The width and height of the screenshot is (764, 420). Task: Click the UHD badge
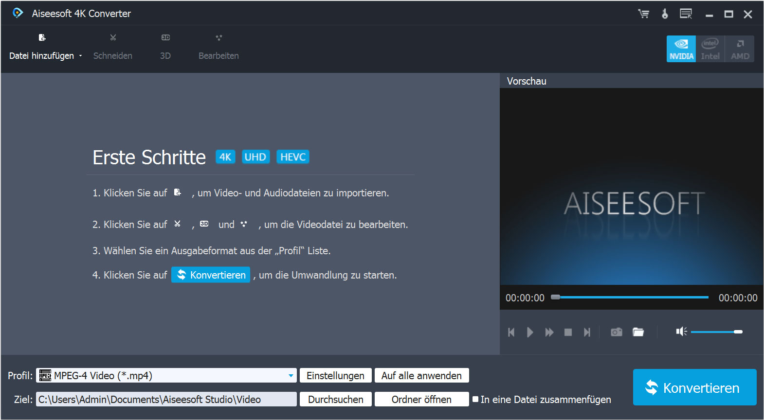pos(255,157)
